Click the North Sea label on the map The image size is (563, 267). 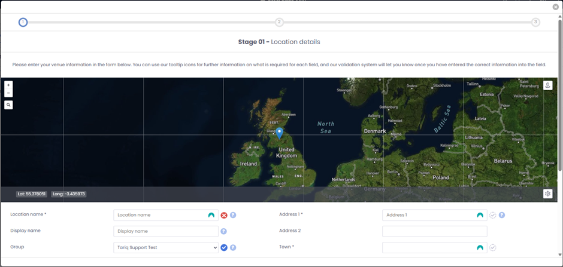point(326,127)
